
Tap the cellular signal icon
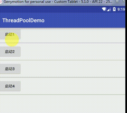(x=109, y=10)
